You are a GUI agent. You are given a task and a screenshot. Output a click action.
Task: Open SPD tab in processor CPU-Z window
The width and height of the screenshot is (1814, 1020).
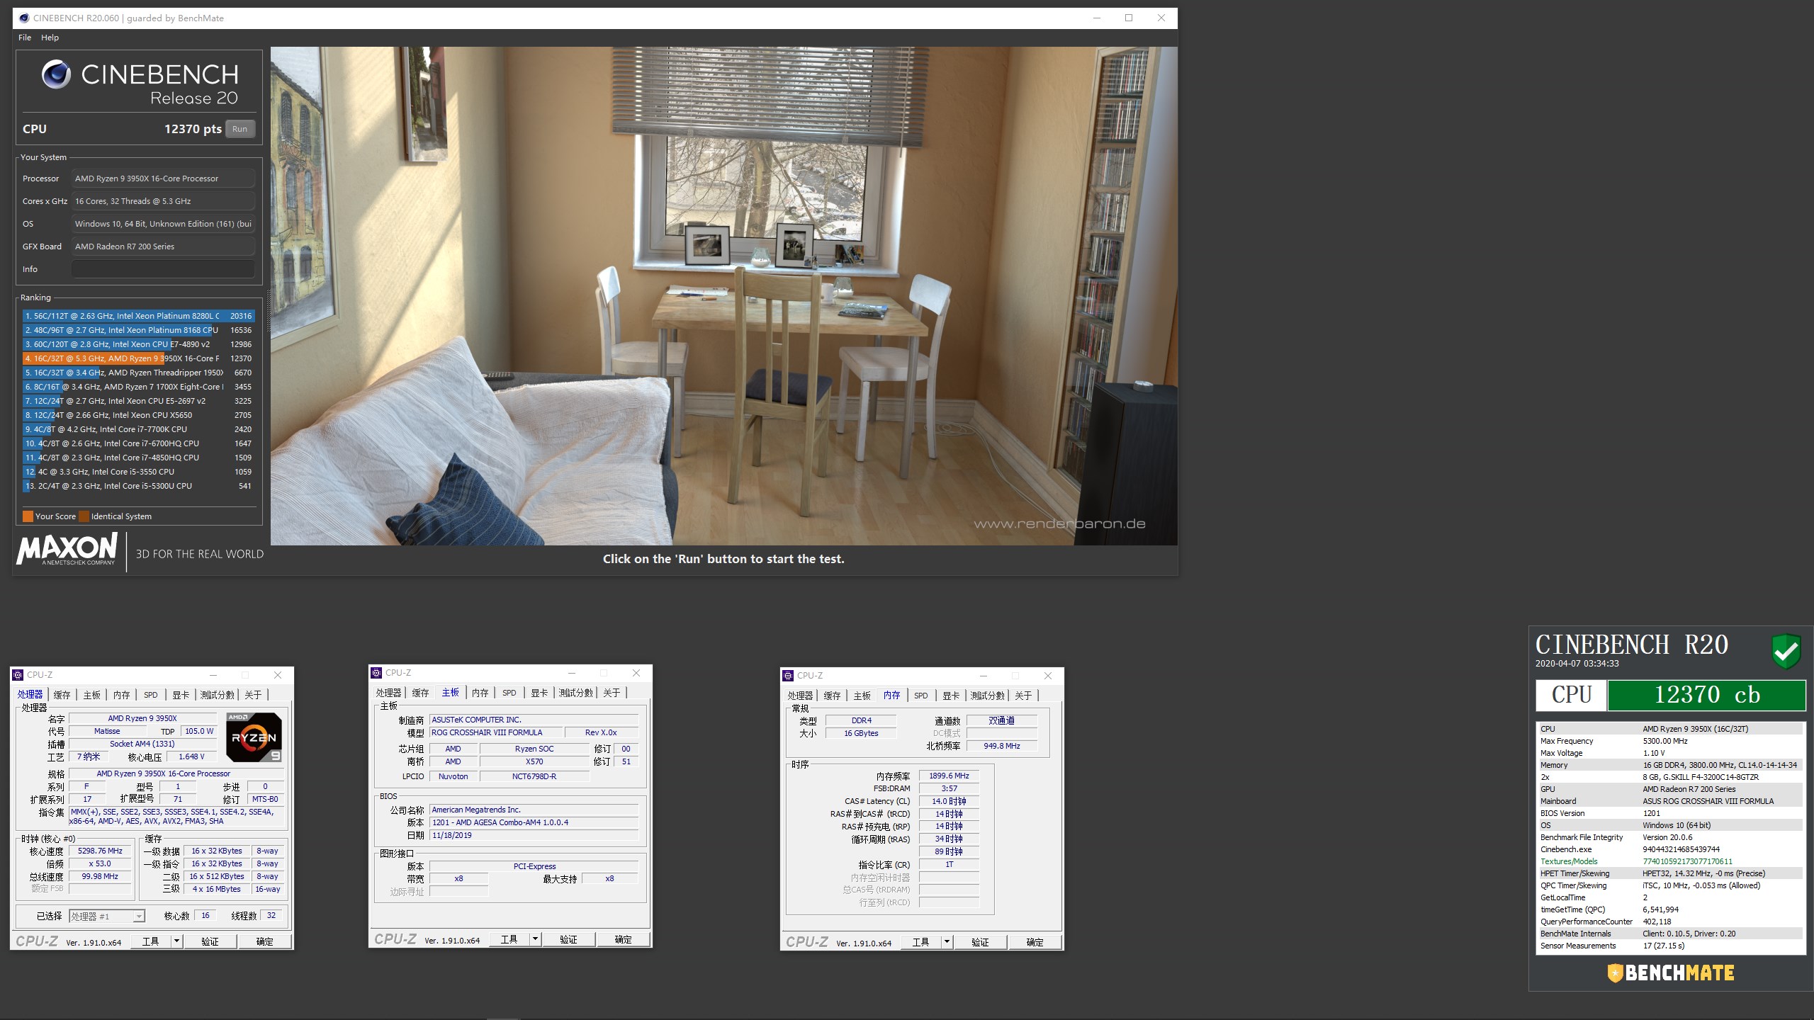151,696
